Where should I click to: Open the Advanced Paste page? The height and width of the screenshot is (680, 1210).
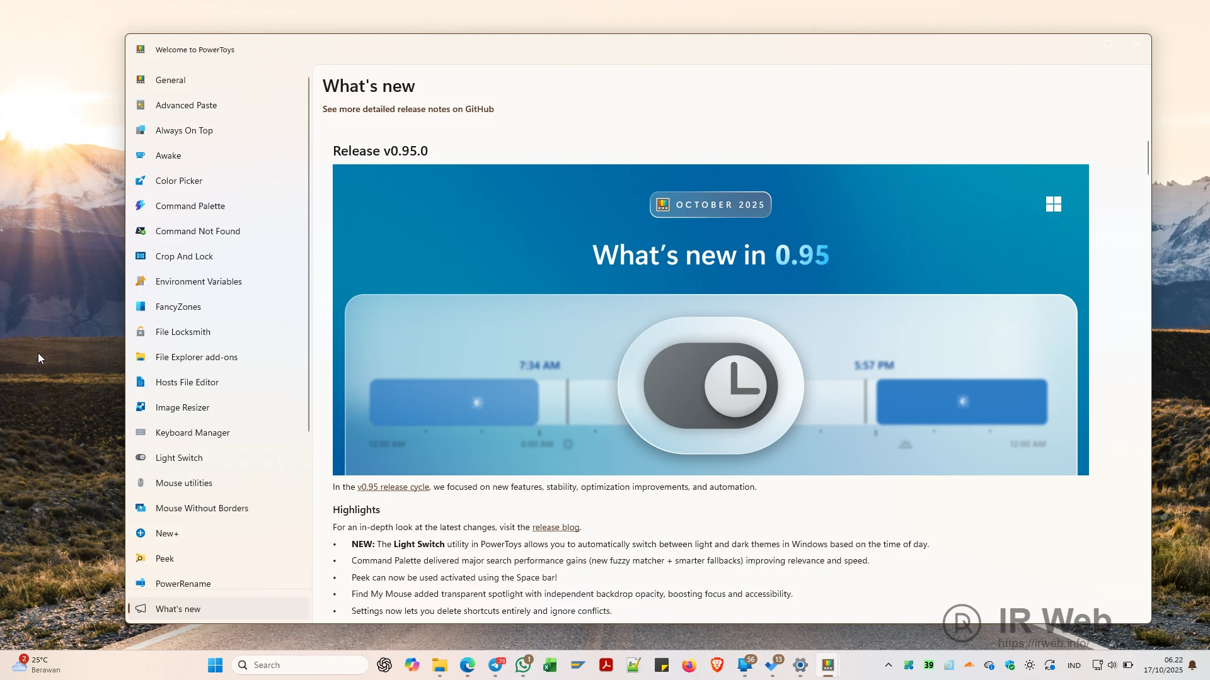tap(186, 105)
